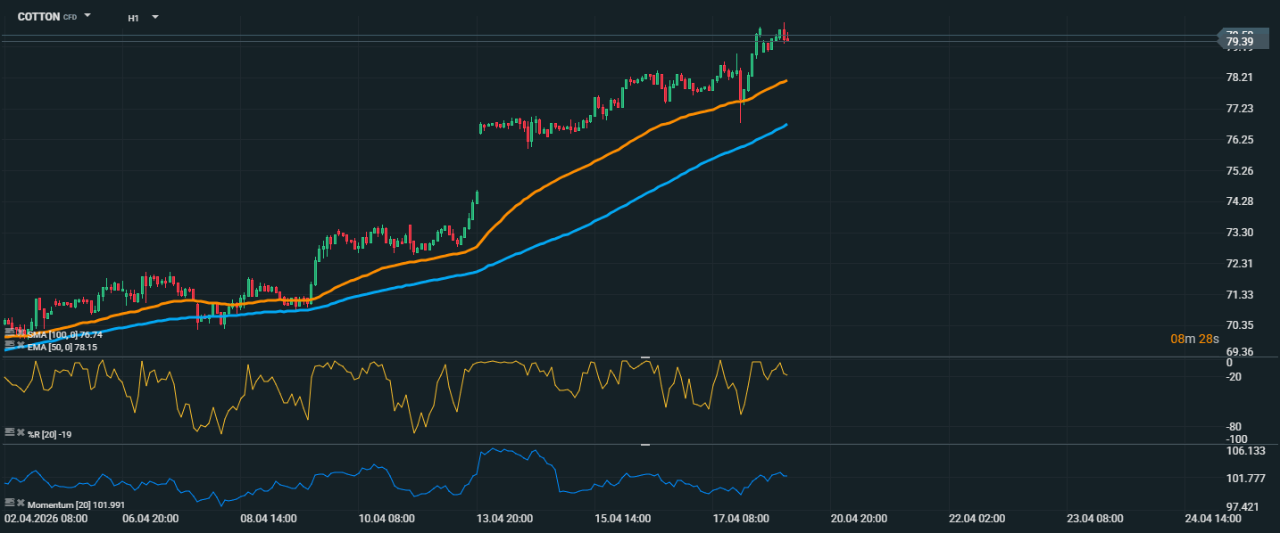Open settings icon for SMA [100] indicator
This screenshot has height=533, width=1280.
tap(10, 333)
